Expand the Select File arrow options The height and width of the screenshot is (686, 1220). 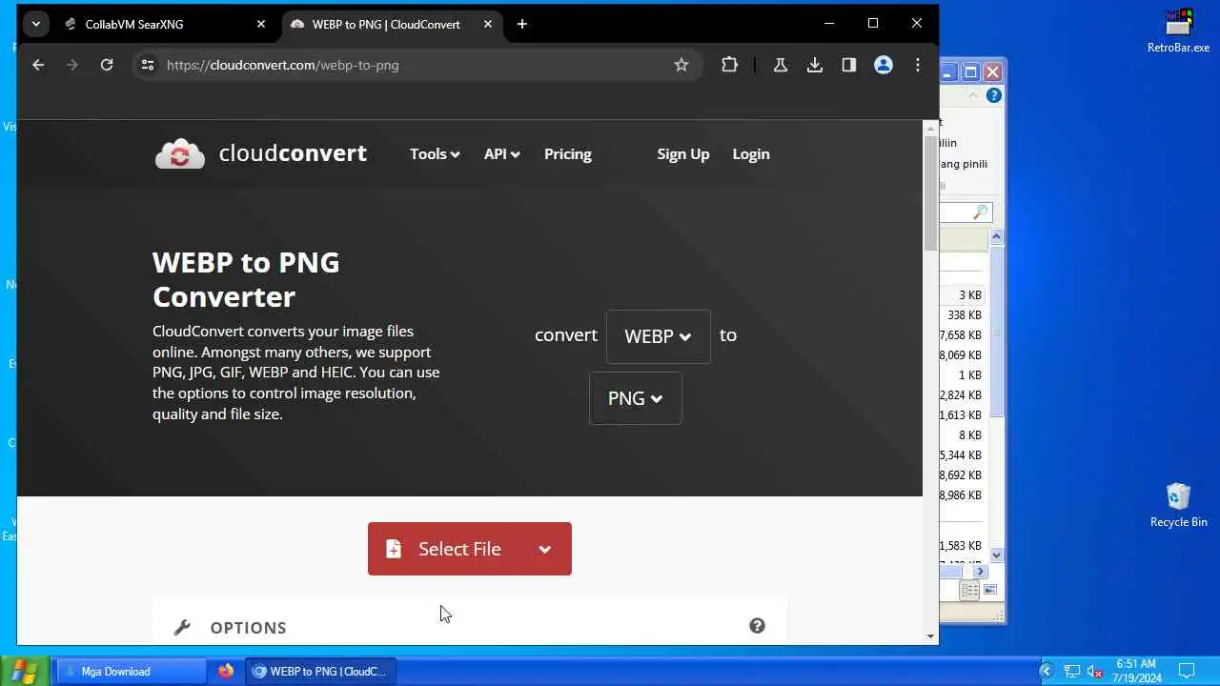pos(544,549)
